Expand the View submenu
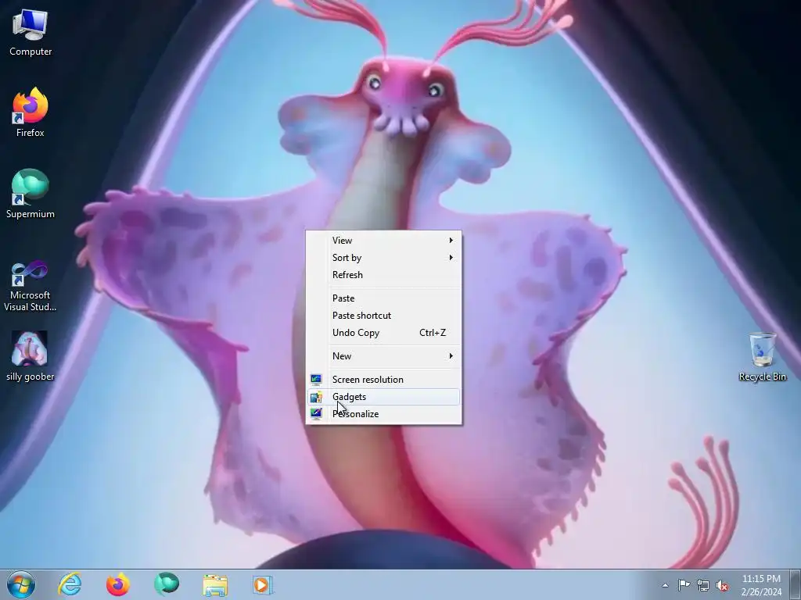Image resolution: width=801 pixels, height=600 pixels. [383, 241]
